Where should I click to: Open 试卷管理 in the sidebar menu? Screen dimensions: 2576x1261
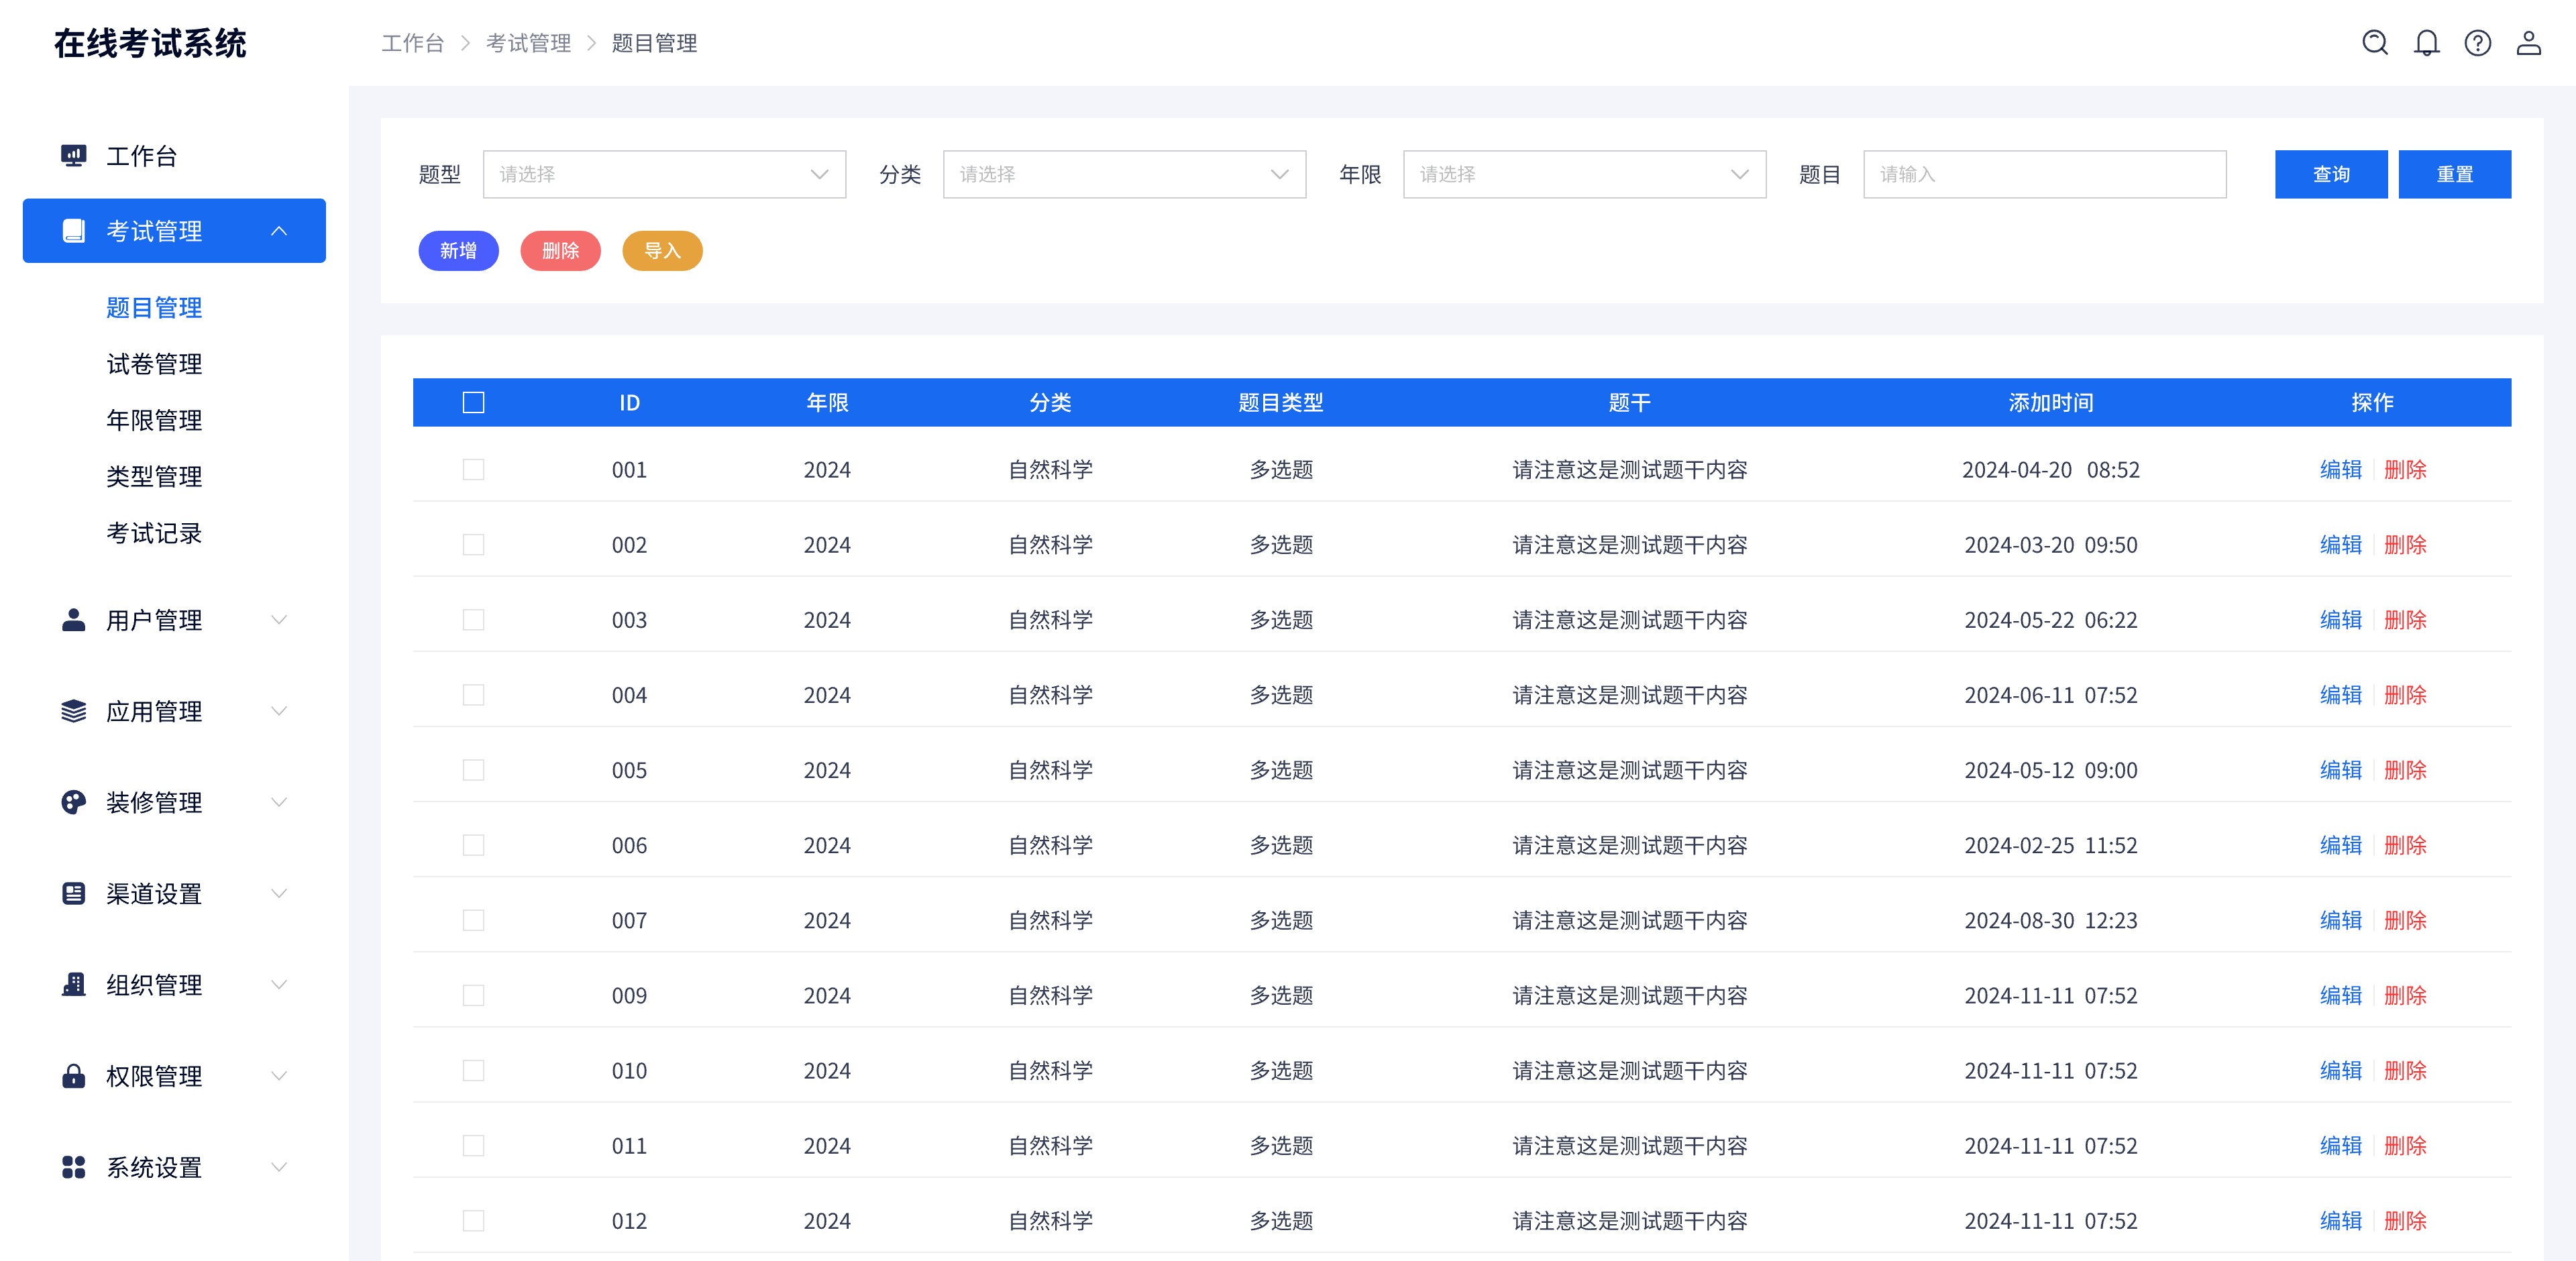click(x=154, y=364)
